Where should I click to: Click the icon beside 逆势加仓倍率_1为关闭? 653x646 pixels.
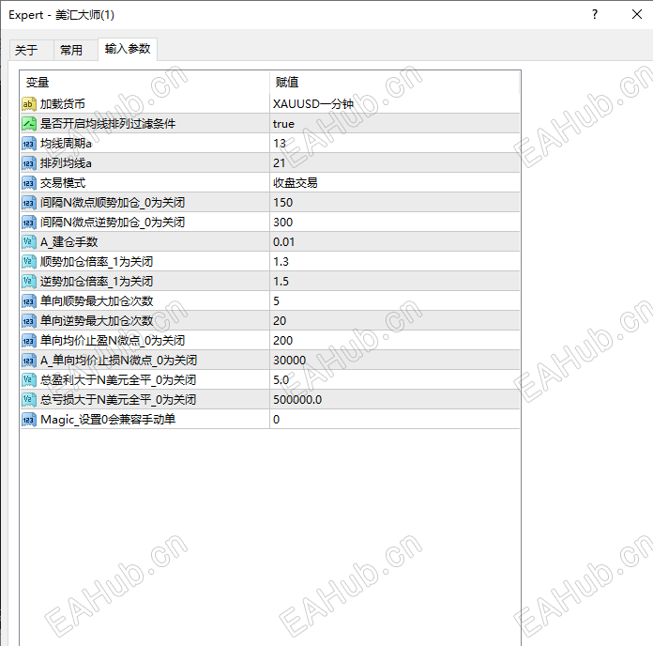pyautogui.click(x=29, y=282)
